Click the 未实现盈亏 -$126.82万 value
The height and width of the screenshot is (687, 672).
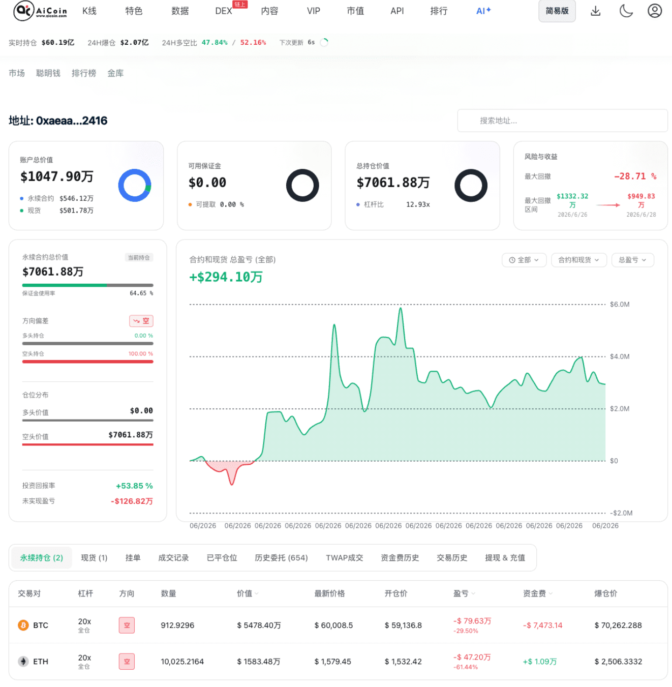(132, 501)
